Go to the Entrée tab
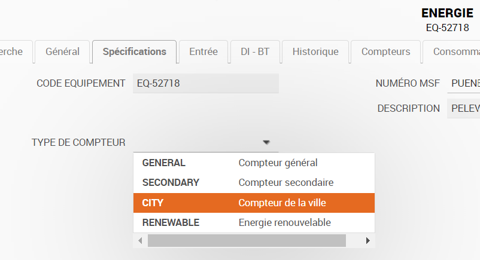This screenshot has width=480, height=260. click(203, 51)
